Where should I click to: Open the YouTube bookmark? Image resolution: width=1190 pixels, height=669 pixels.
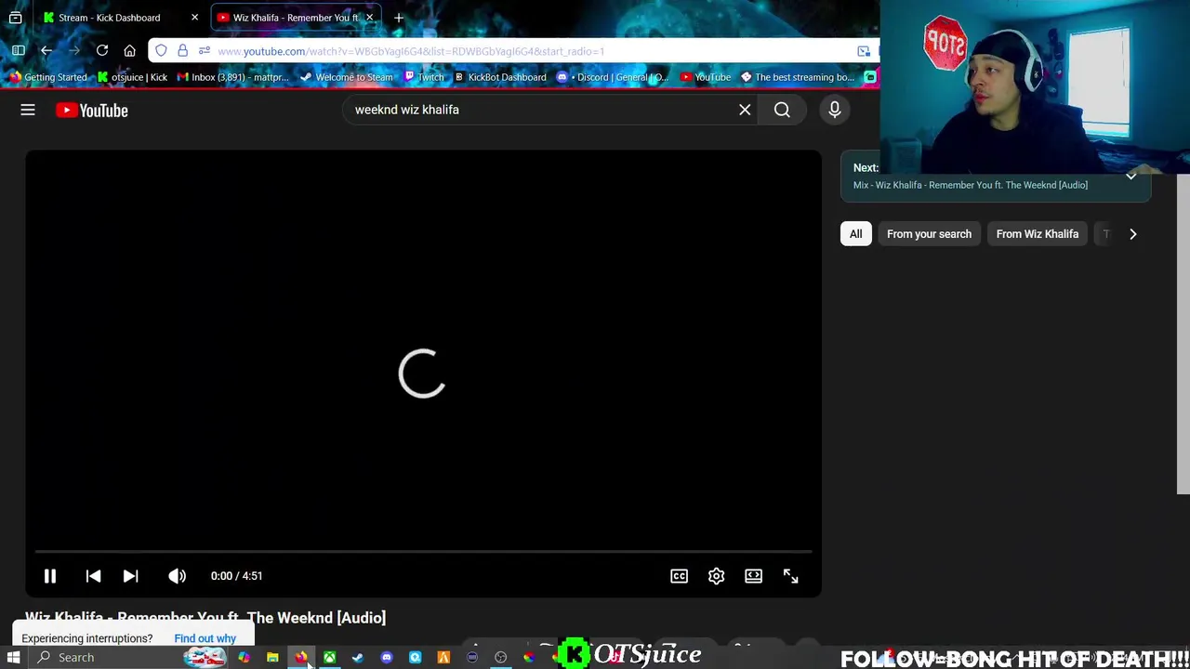706,77
